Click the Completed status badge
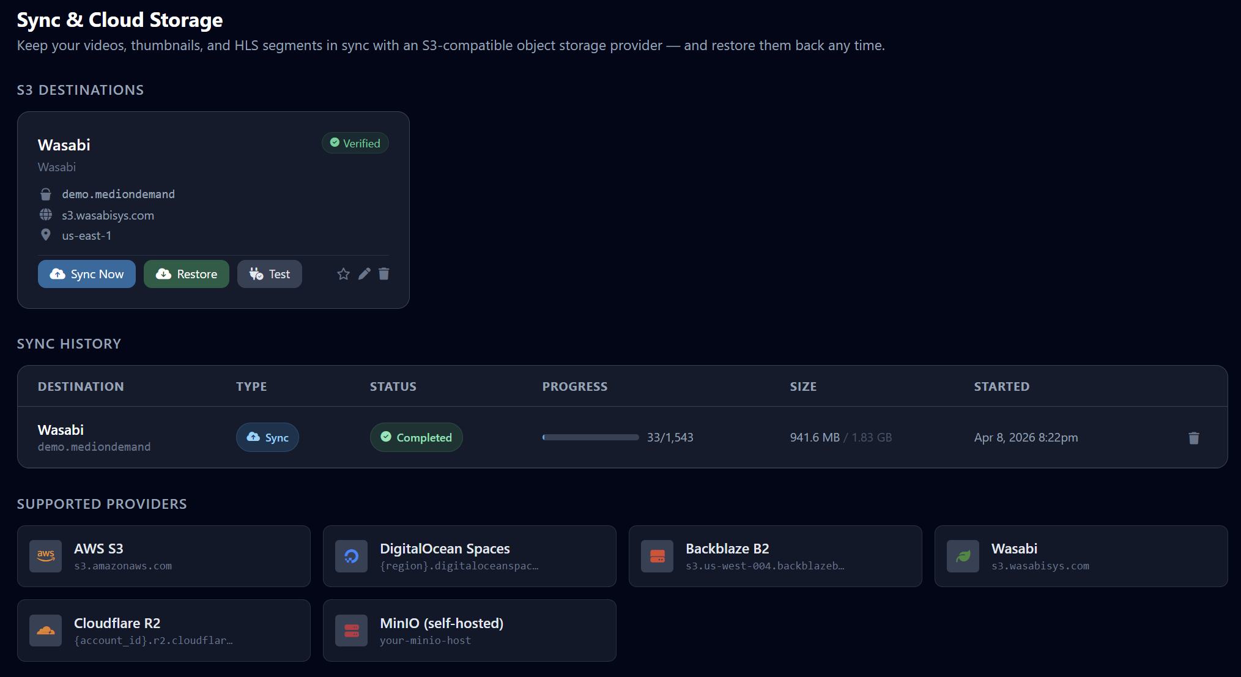 417,437
